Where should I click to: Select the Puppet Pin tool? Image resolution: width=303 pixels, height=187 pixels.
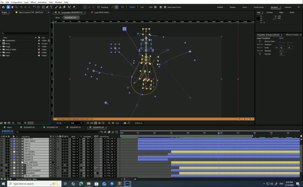point(74,7)
